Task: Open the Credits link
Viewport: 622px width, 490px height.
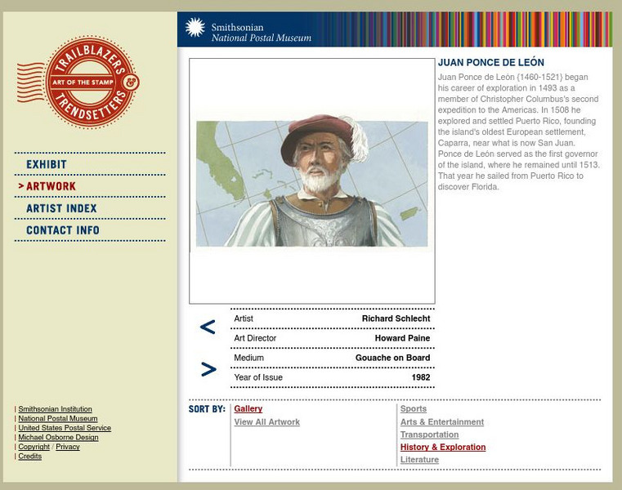Action: [x=29, y=456]
